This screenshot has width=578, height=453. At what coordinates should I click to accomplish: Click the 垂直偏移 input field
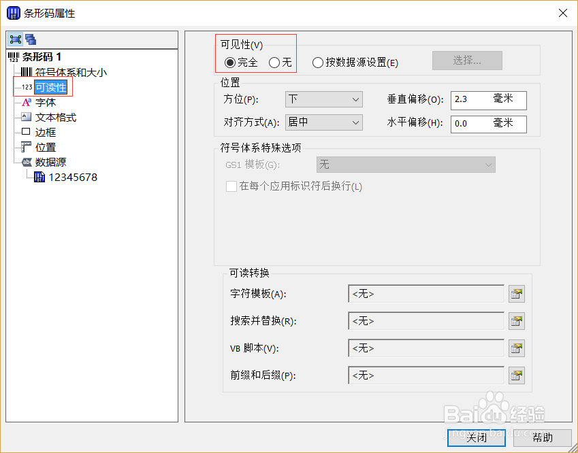coord(488,100)
